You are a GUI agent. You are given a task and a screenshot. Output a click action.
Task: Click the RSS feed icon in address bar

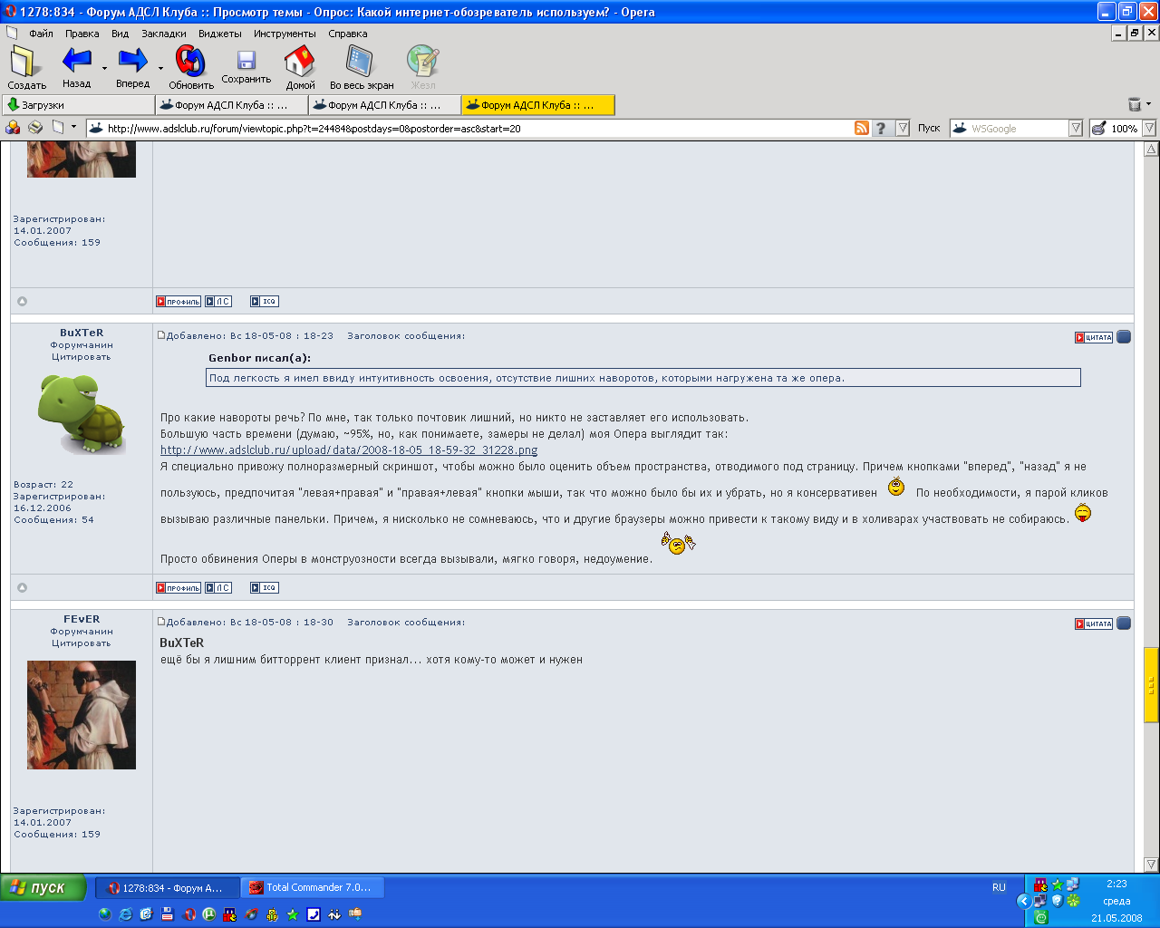pyautogui.click(x=862, y=128)
